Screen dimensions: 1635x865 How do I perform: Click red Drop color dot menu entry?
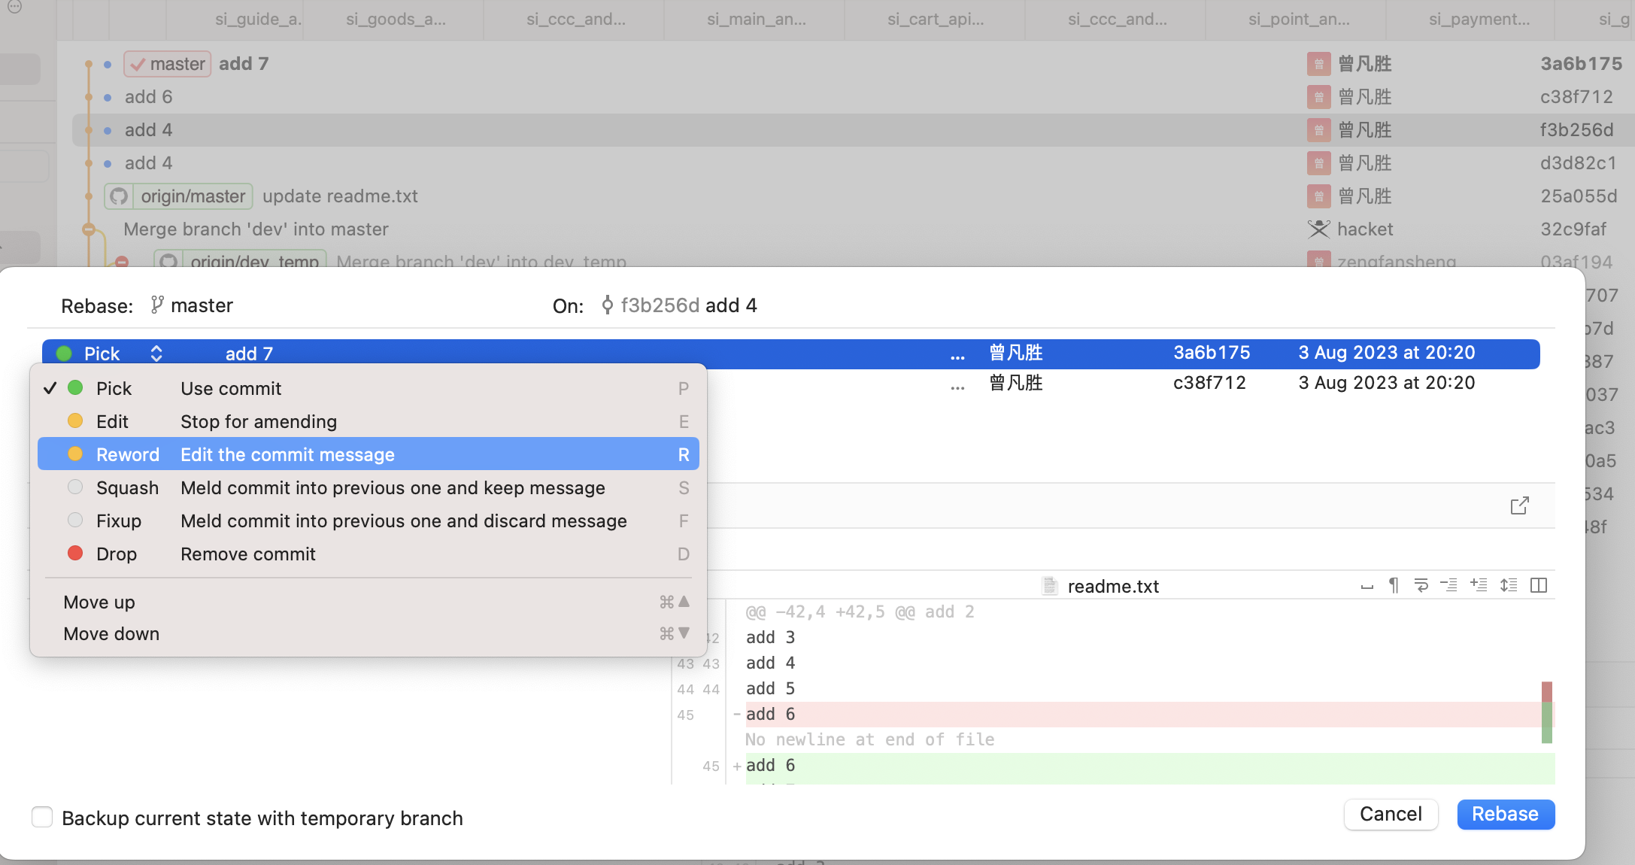pos(75,554)
